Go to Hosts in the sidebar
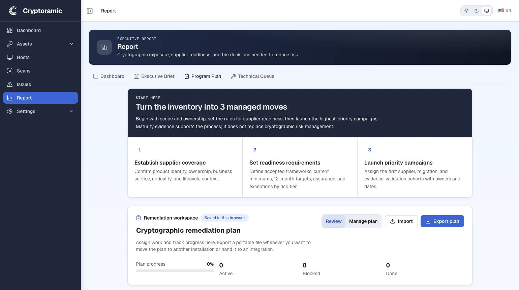Screen dimensions: 519x290 pyautogui.click(x=40, y=57)
